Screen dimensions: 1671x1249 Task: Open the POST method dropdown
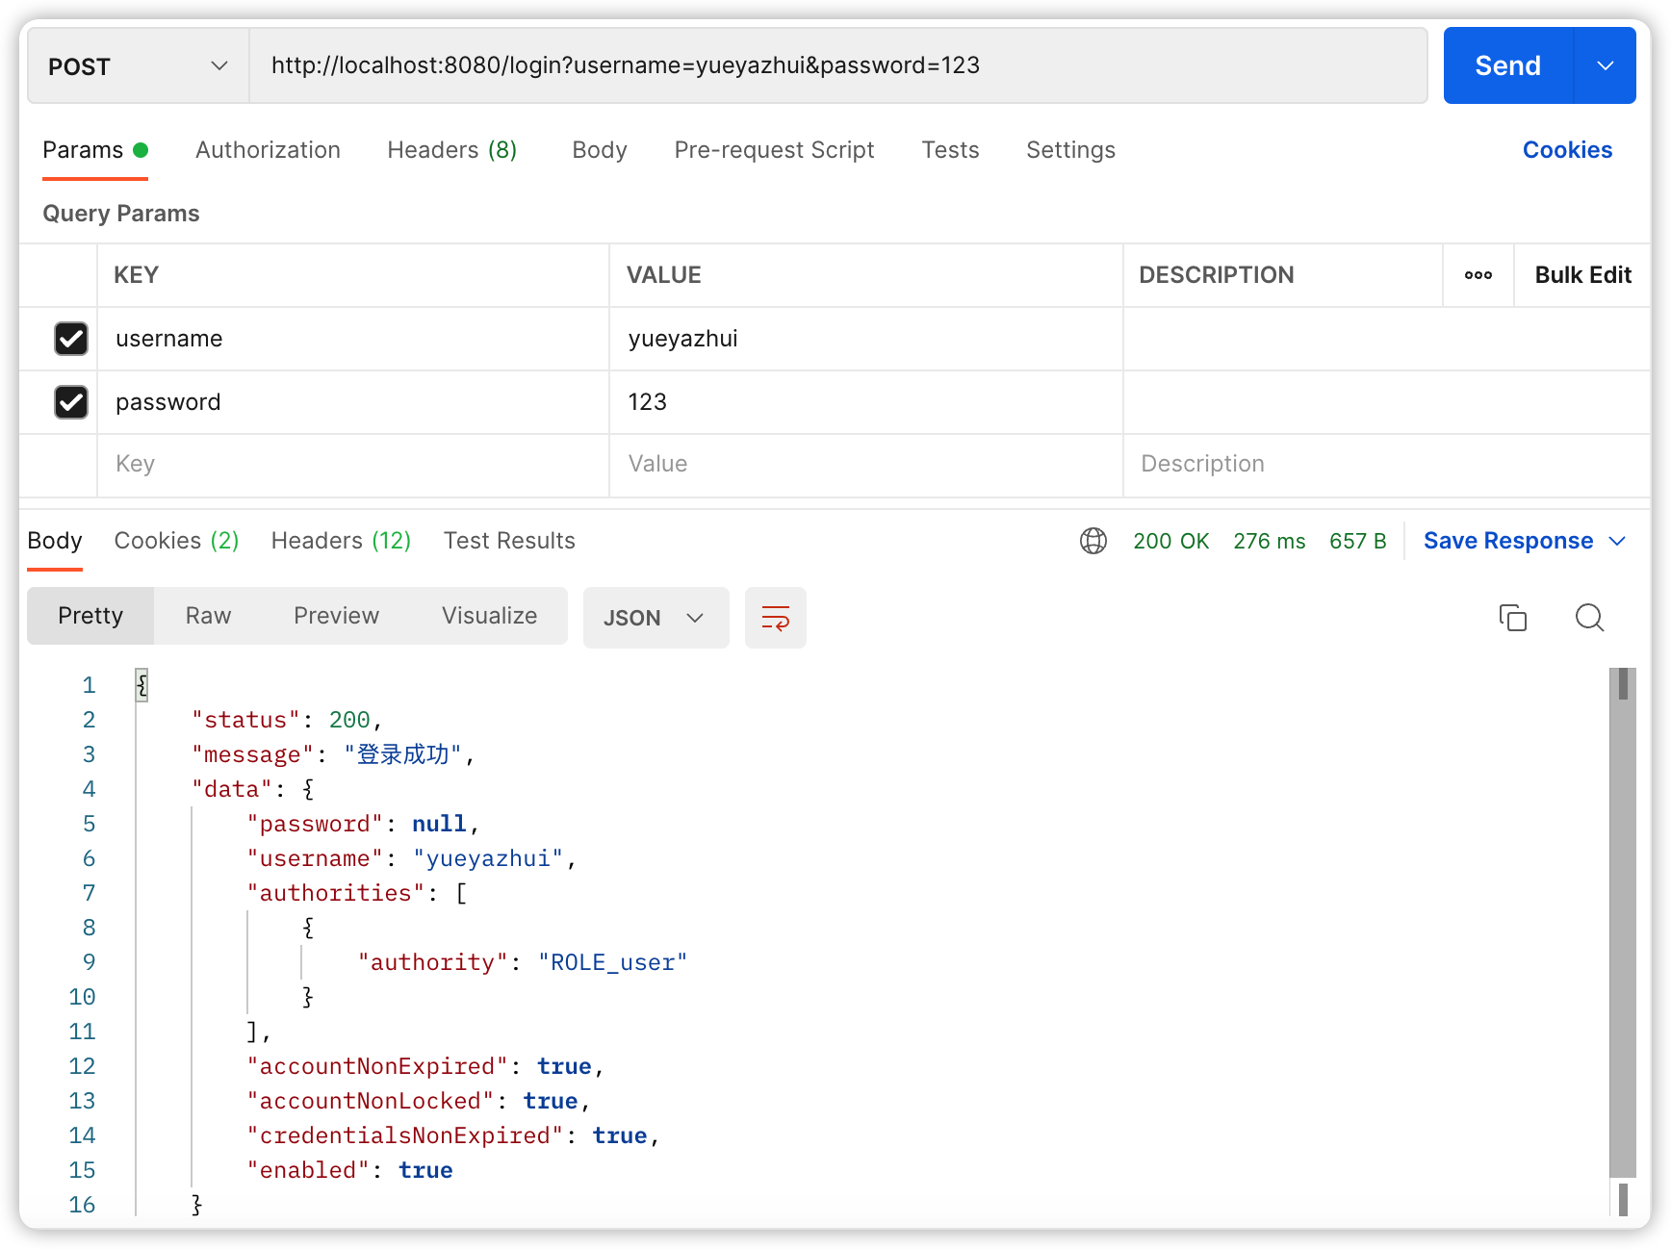[x=139, y=65]
